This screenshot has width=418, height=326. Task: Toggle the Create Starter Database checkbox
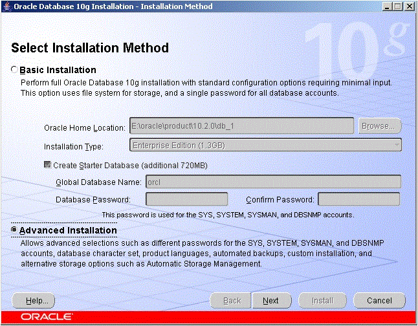[x=48, y=166]
